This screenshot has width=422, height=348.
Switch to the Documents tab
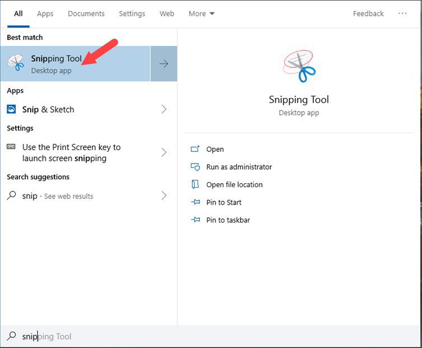tap(86, 13)
